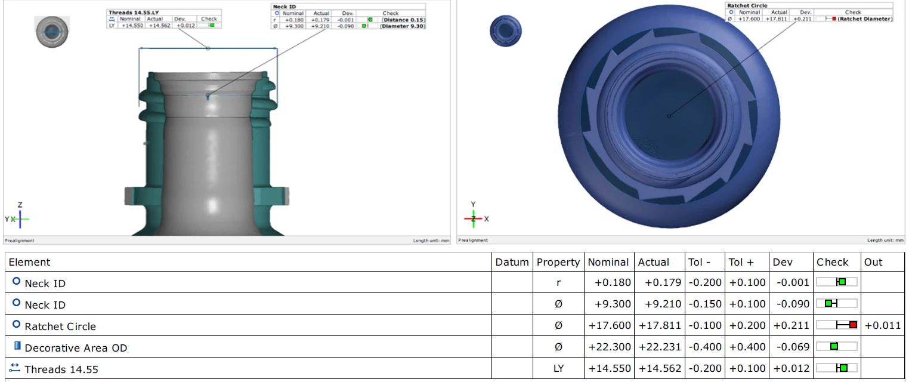Viewport: 909px width, 382px height.
Task: Click the Ratchet Circle center point on blue model
Action: pyautogui.click(x=669, y=116)
